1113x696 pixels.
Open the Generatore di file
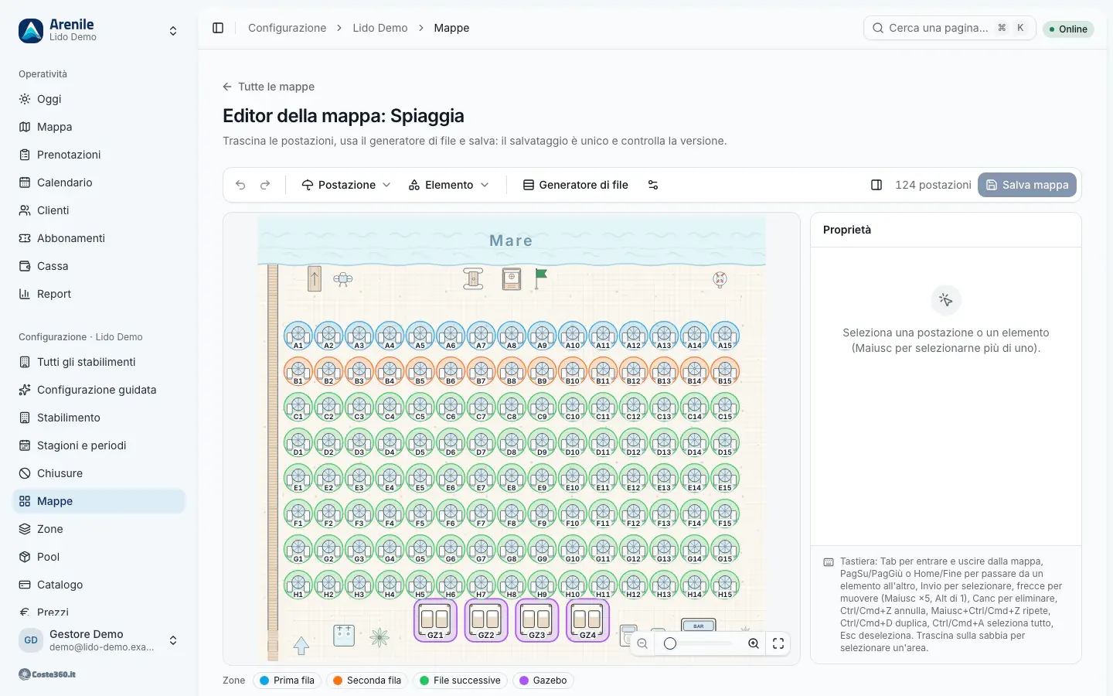[576, 185]
